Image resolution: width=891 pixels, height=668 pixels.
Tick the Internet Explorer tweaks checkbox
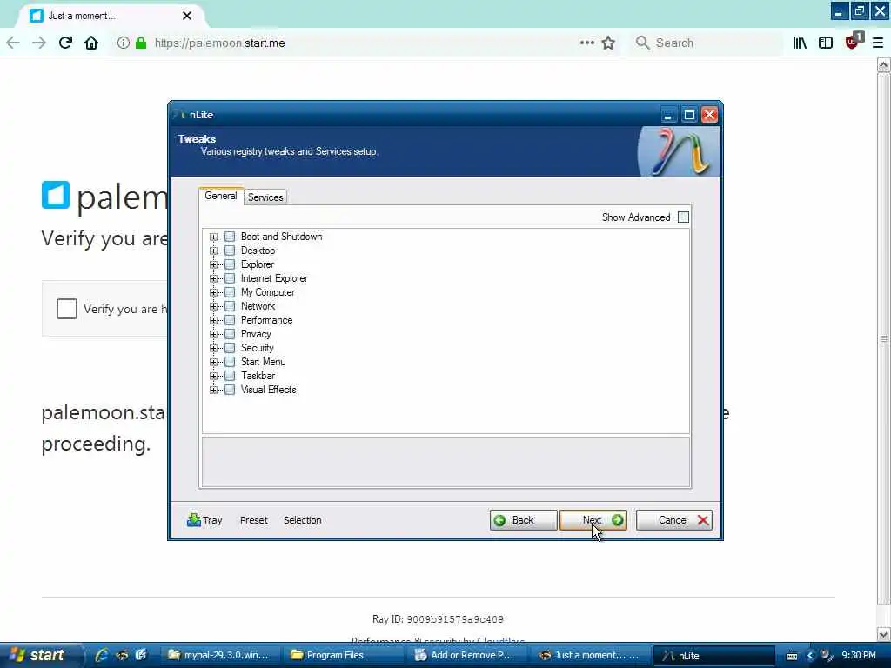click(230, 278)
